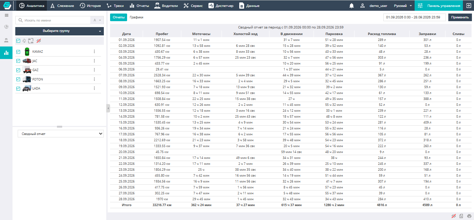The image size is (474, 220).
Task: Export the report to Excel
Action: point(461,216)
